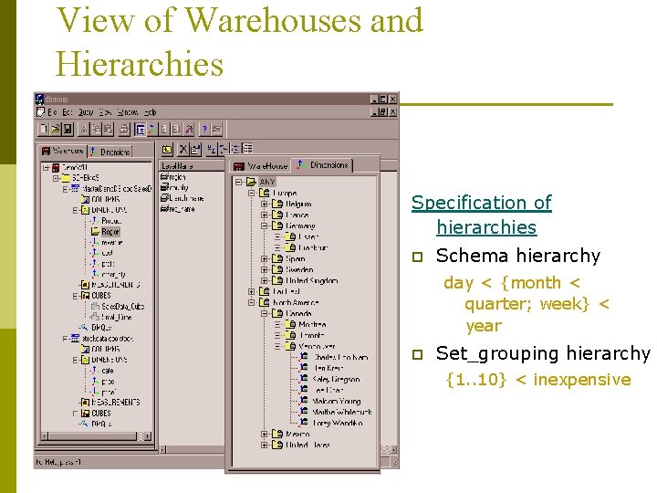Click the red warehouse root node icon
The image size is (657, 493).
(x=56, y=168)
